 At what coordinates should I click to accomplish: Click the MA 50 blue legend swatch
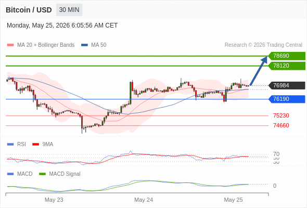click(84, 45)
